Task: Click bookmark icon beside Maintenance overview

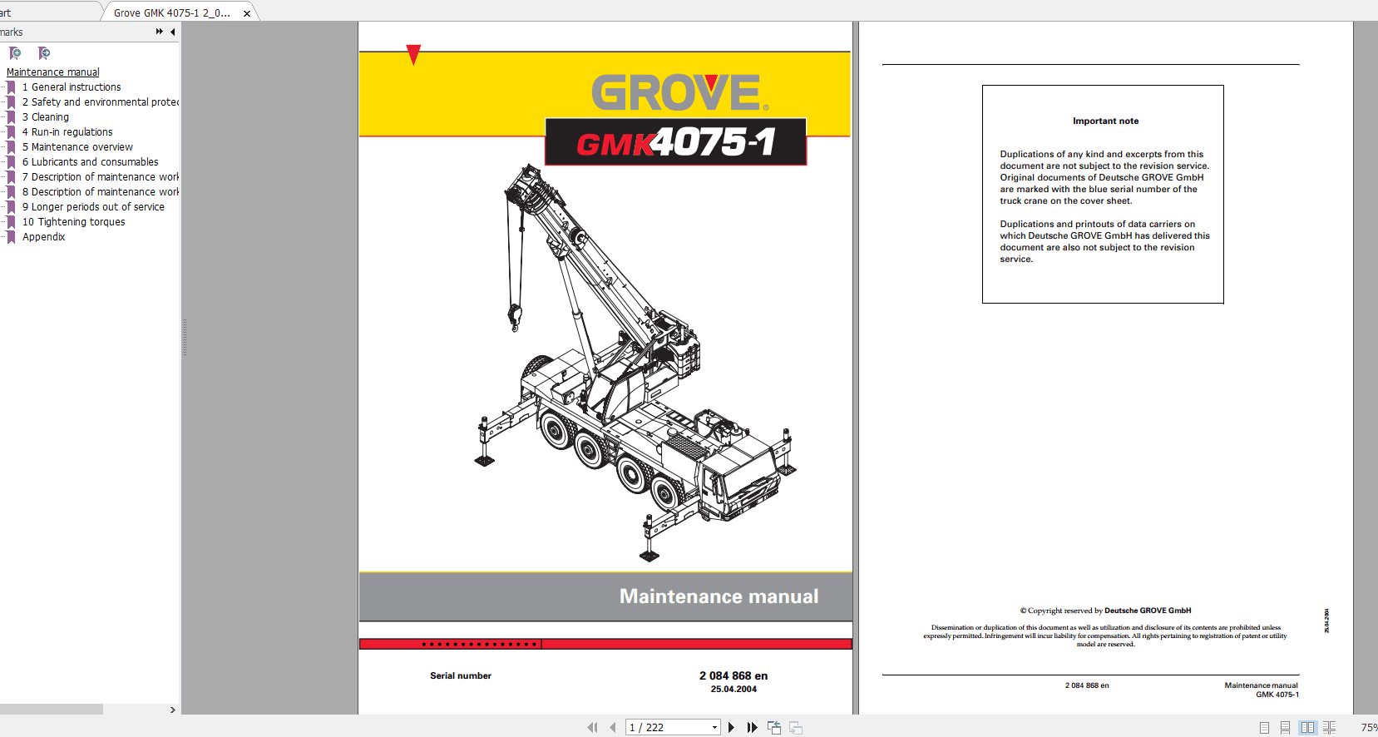Action: point(12,147)
